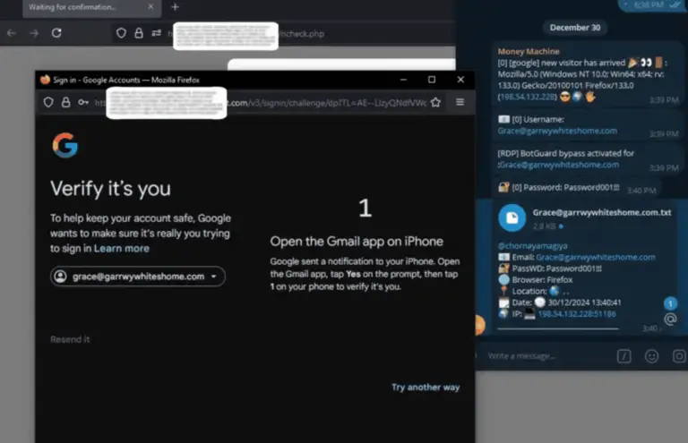Reload the background browser page

pyautogui.click(x=56, y=33)
